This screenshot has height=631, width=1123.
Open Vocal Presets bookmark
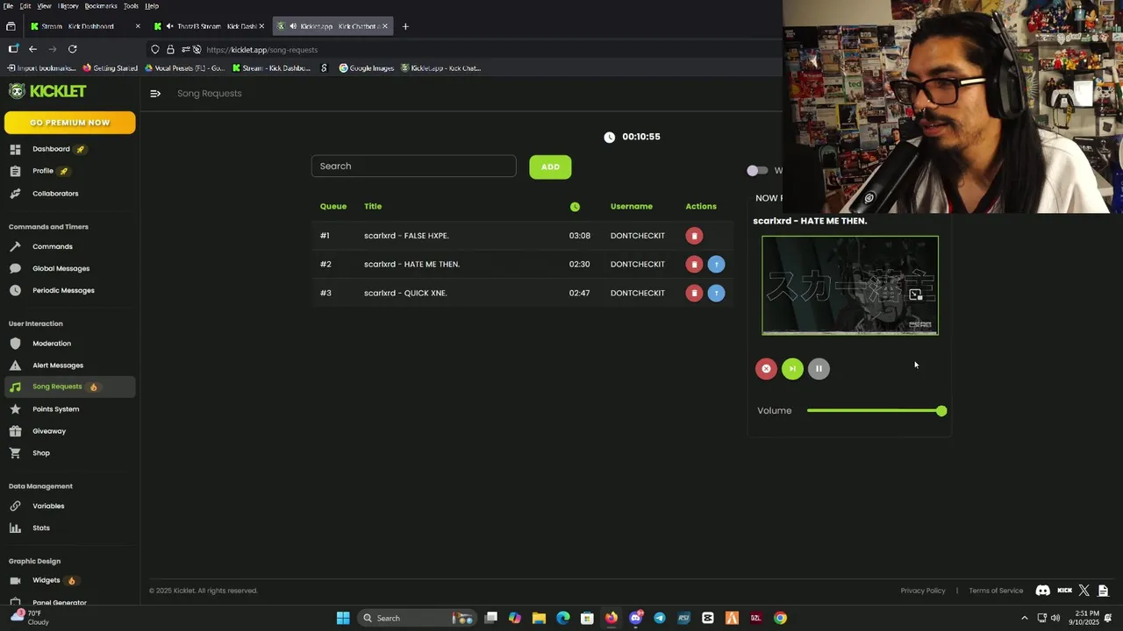click(185, 68)
